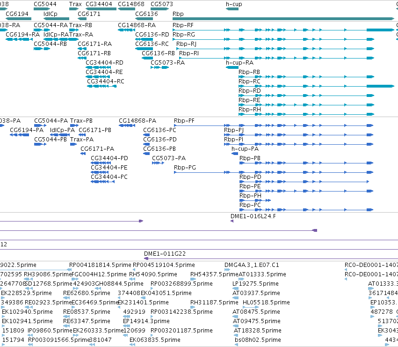Click transcript label 'CG14868-RA'
This screenshot has width=398, height=347.
pyautogui.click(x=137, y=25)
